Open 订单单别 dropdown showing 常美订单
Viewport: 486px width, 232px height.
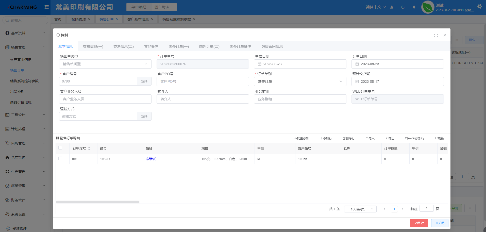(300, 81)
